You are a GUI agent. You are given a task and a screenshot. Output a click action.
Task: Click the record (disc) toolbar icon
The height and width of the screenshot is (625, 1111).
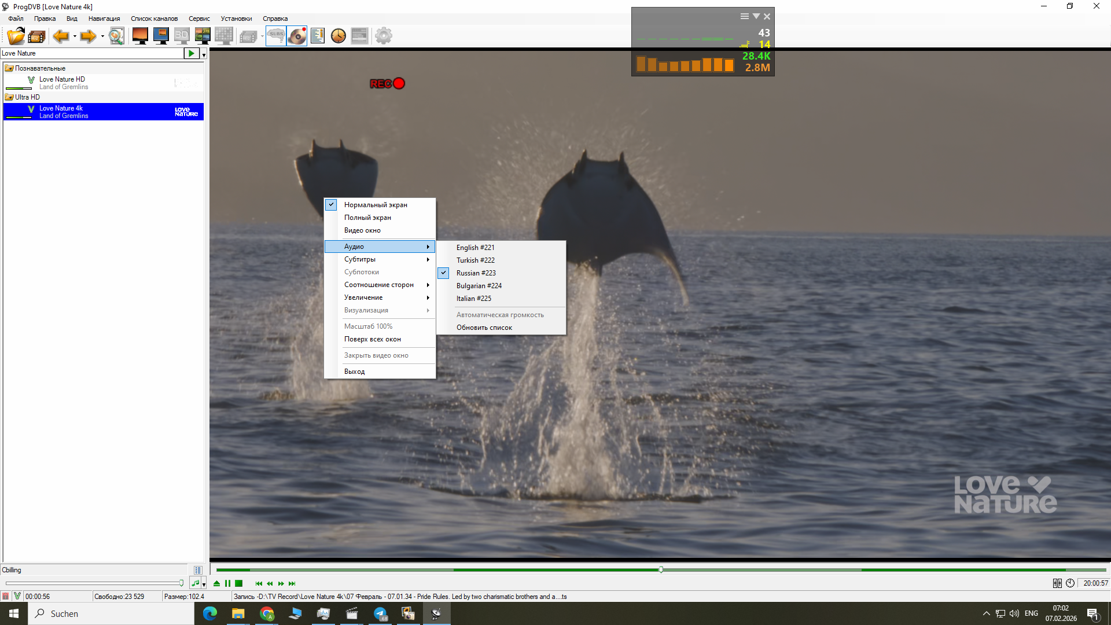pyautogui.click(x=297, y=36)
